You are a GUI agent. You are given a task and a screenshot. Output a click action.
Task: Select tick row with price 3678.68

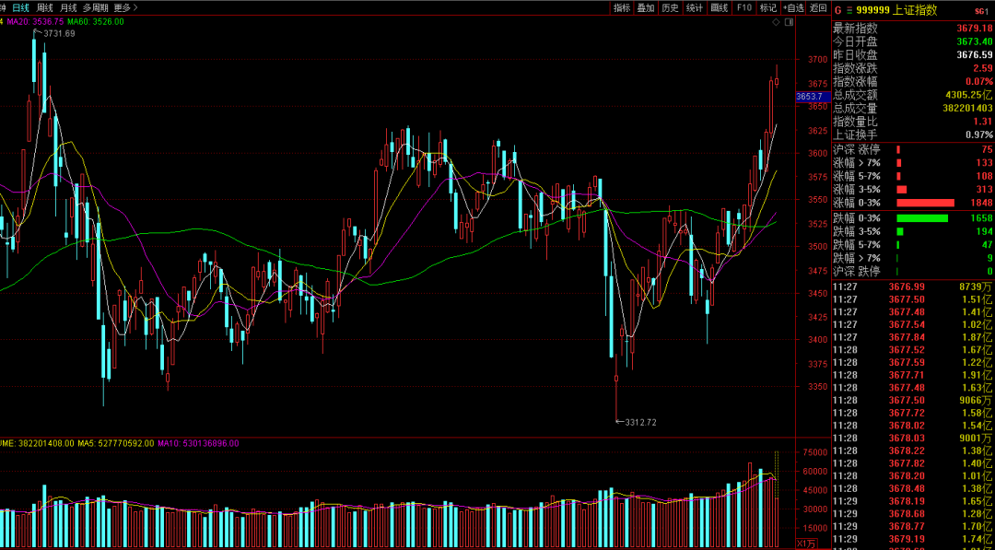pyautogui.click(x=913, y=513)
